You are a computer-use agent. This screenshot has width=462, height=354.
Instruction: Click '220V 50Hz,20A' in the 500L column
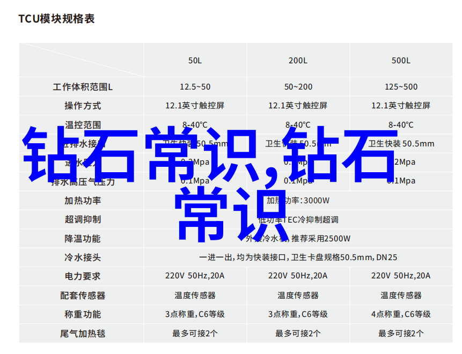401,276
